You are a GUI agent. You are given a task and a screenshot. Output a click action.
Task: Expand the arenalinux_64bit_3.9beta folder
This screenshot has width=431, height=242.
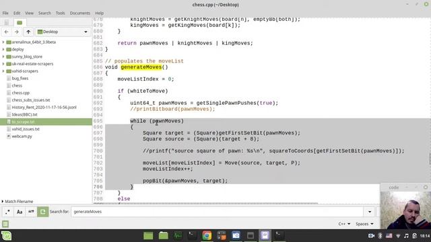pyautogui.click(x=3, y=42)
